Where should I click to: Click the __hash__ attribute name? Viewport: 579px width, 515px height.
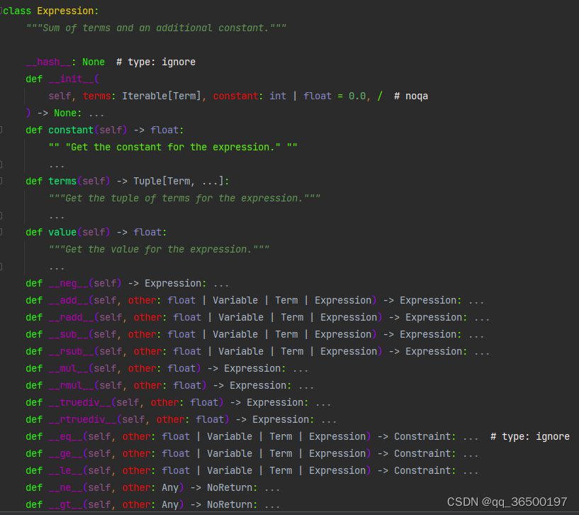[48, 62]
